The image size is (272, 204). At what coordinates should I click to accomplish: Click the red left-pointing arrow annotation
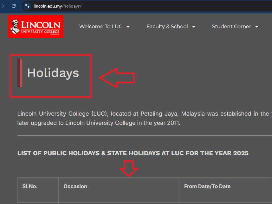point(117,78)
